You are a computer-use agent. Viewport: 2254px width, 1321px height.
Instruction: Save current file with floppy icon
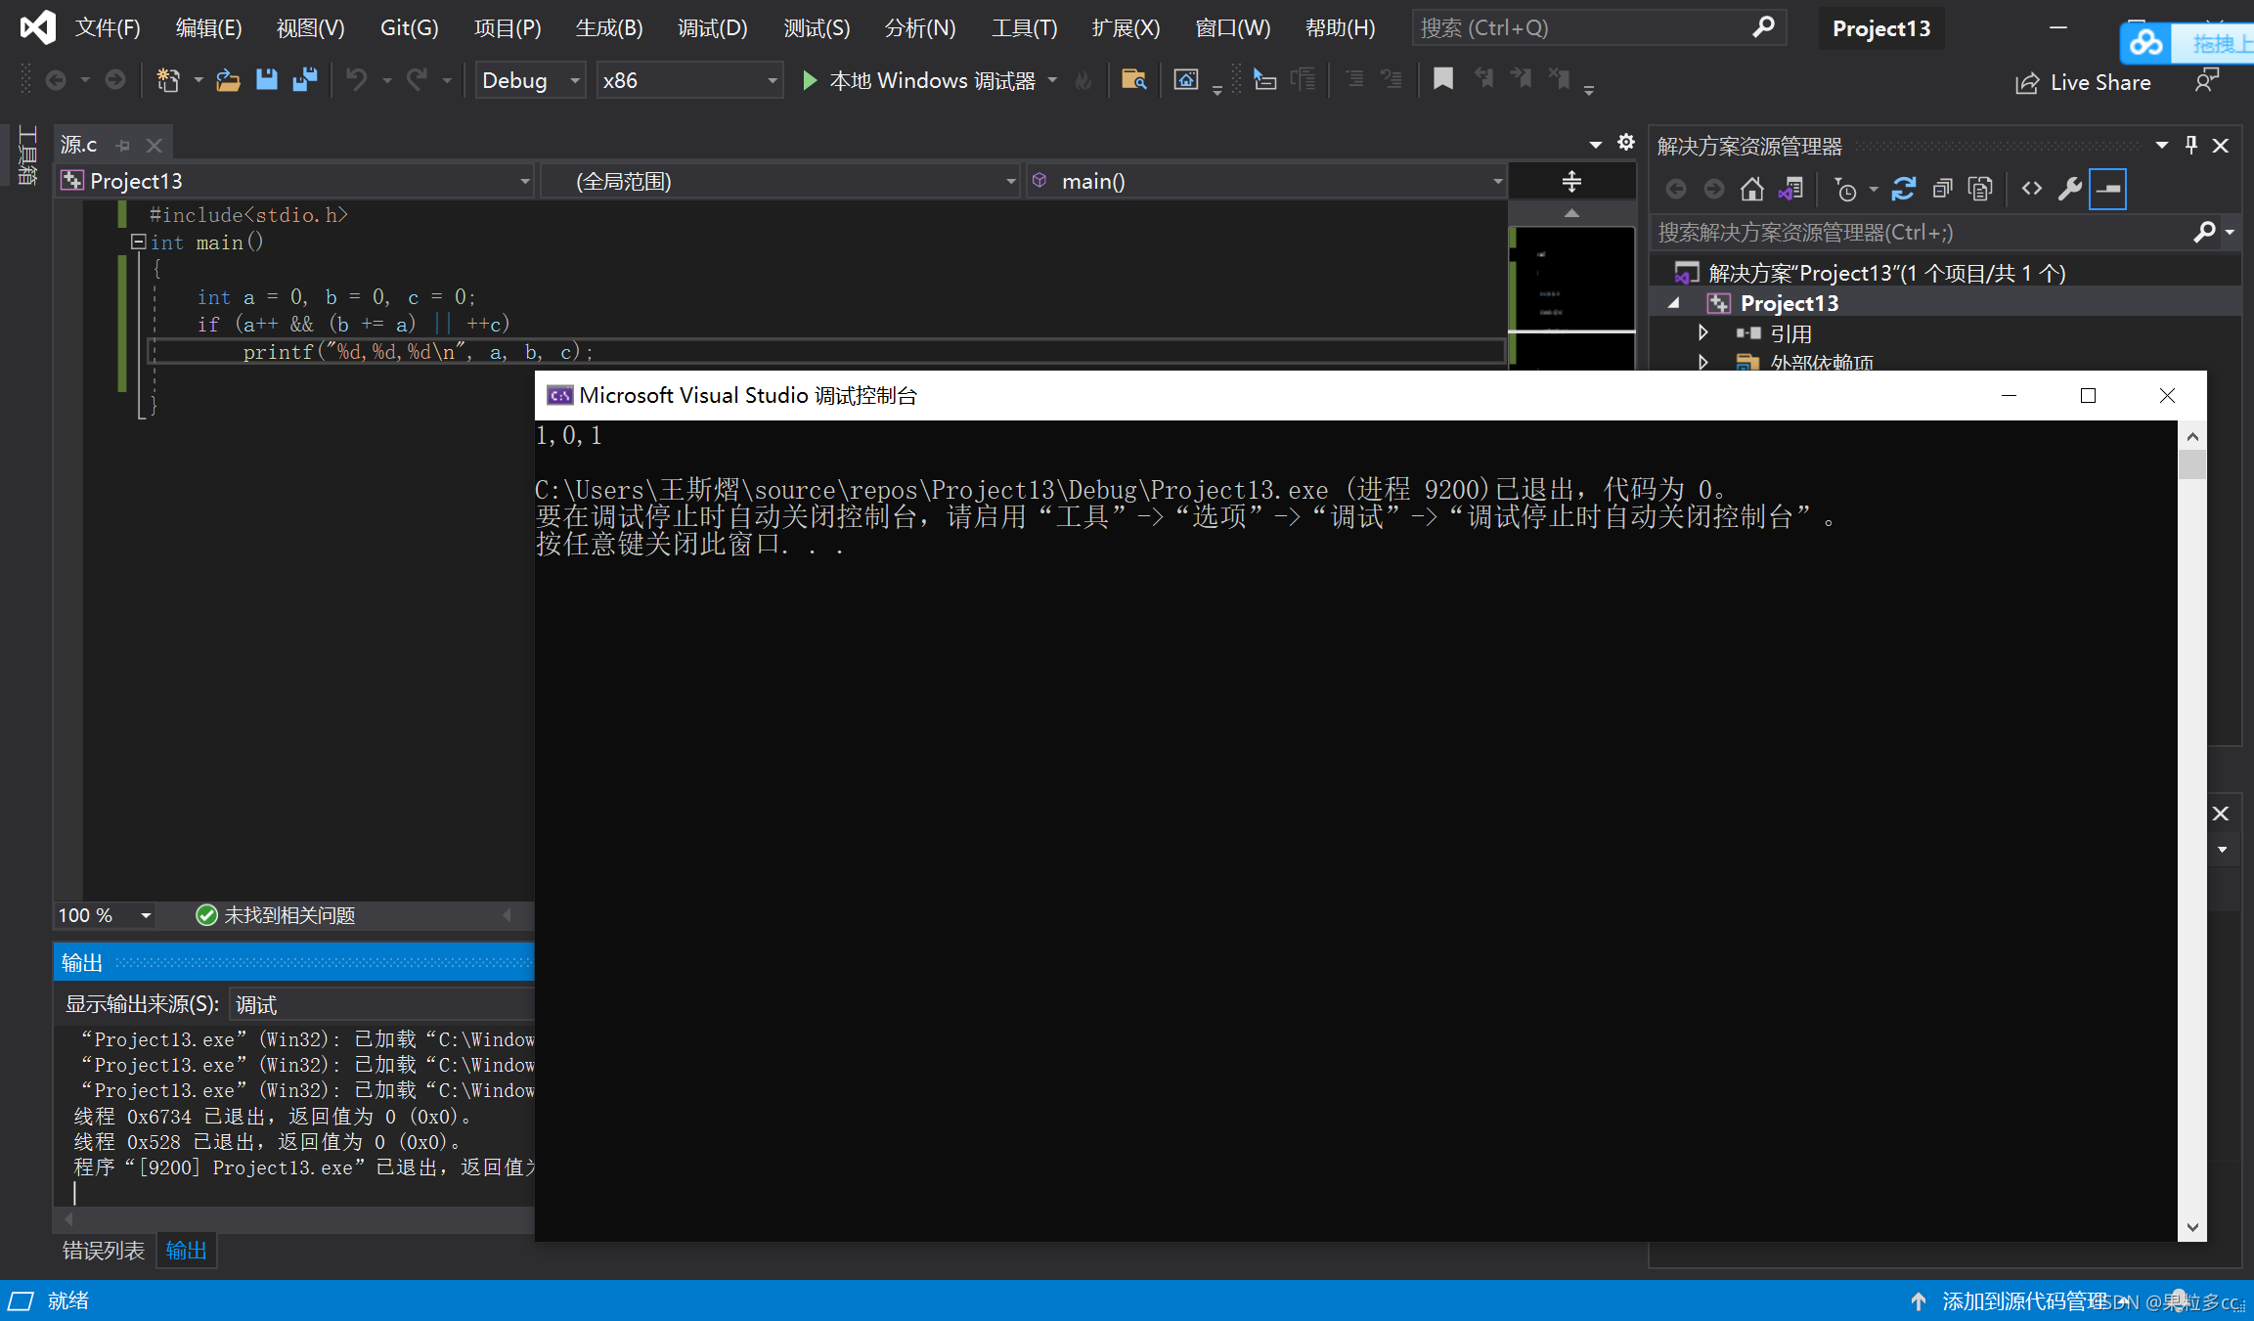click(x=266, y=80)
